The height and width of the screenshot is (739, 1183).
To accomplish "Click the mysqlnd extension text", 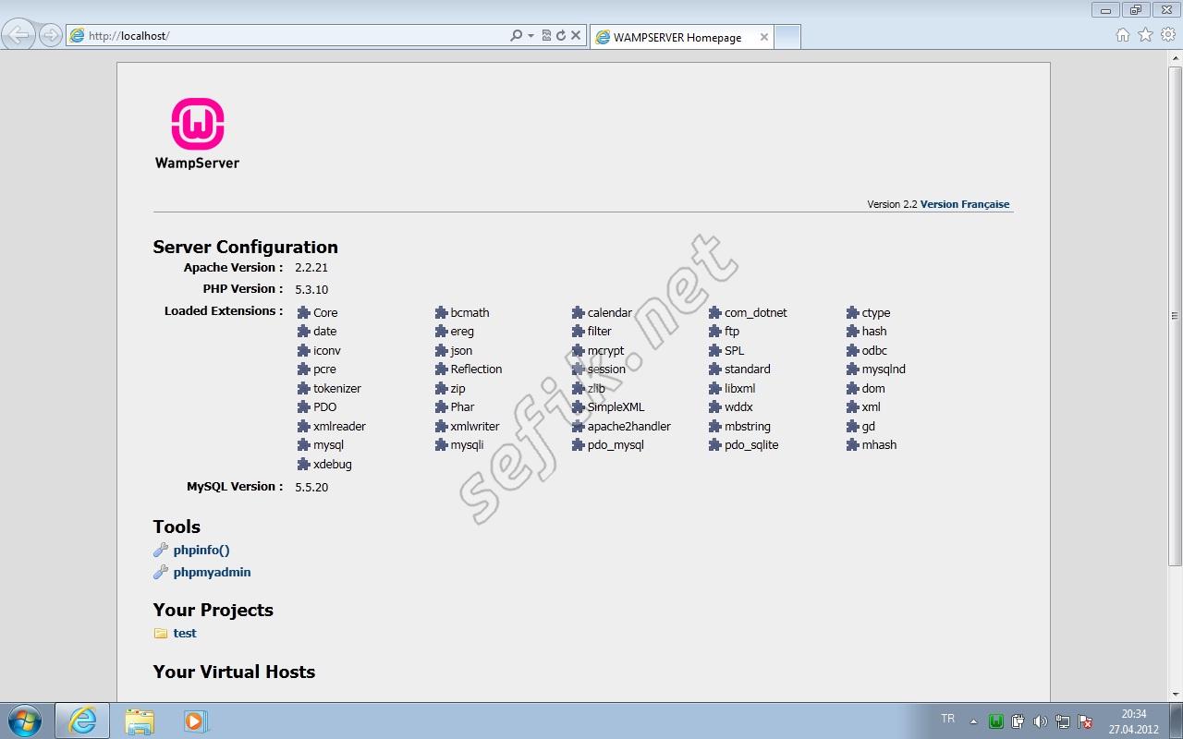I will [884, 369].
